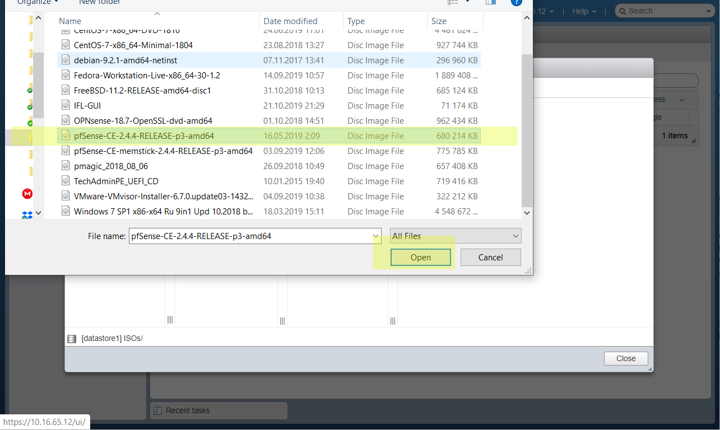
Task: Click Open button
Action: click(420, 258)
